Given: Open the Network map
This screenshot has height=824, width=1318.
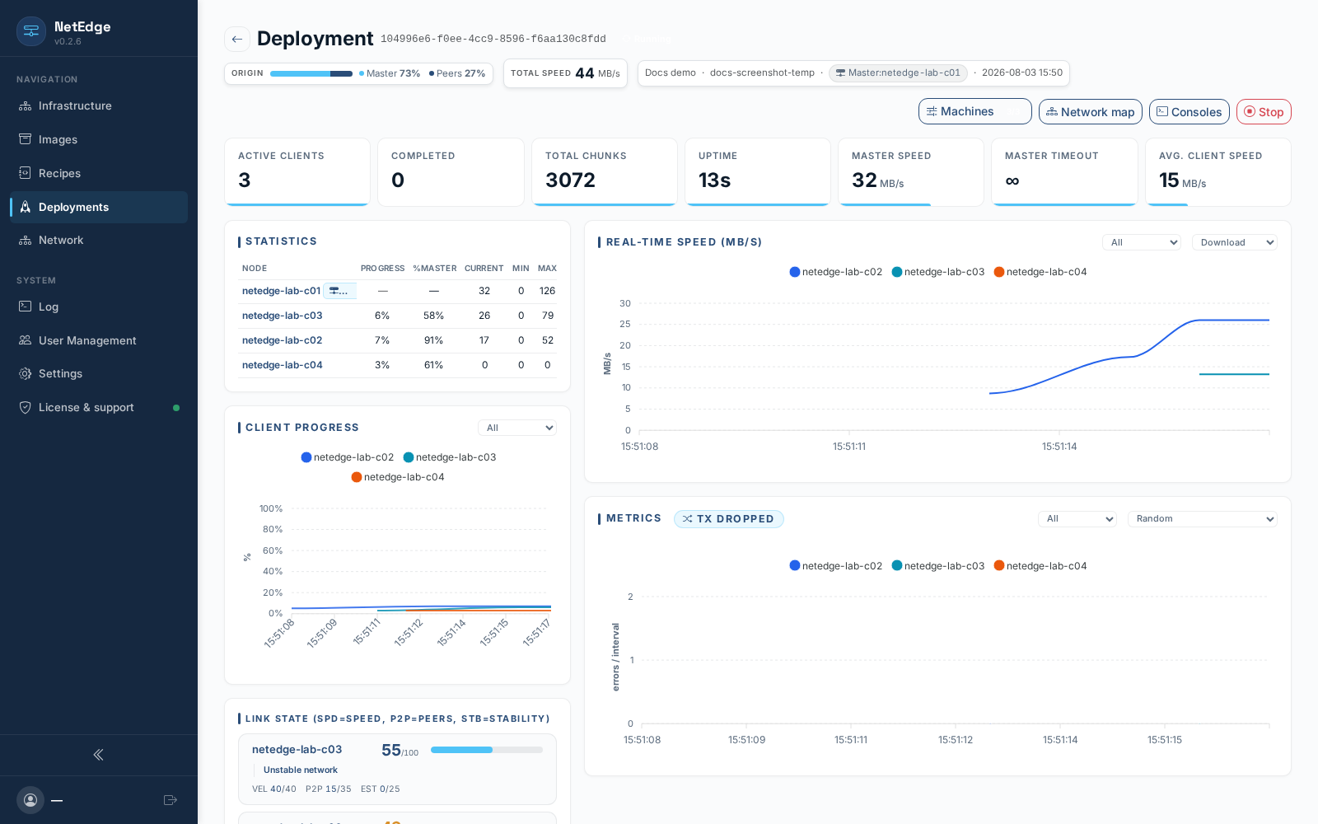Looking at the screenshot, I should tap(1091, 111).
